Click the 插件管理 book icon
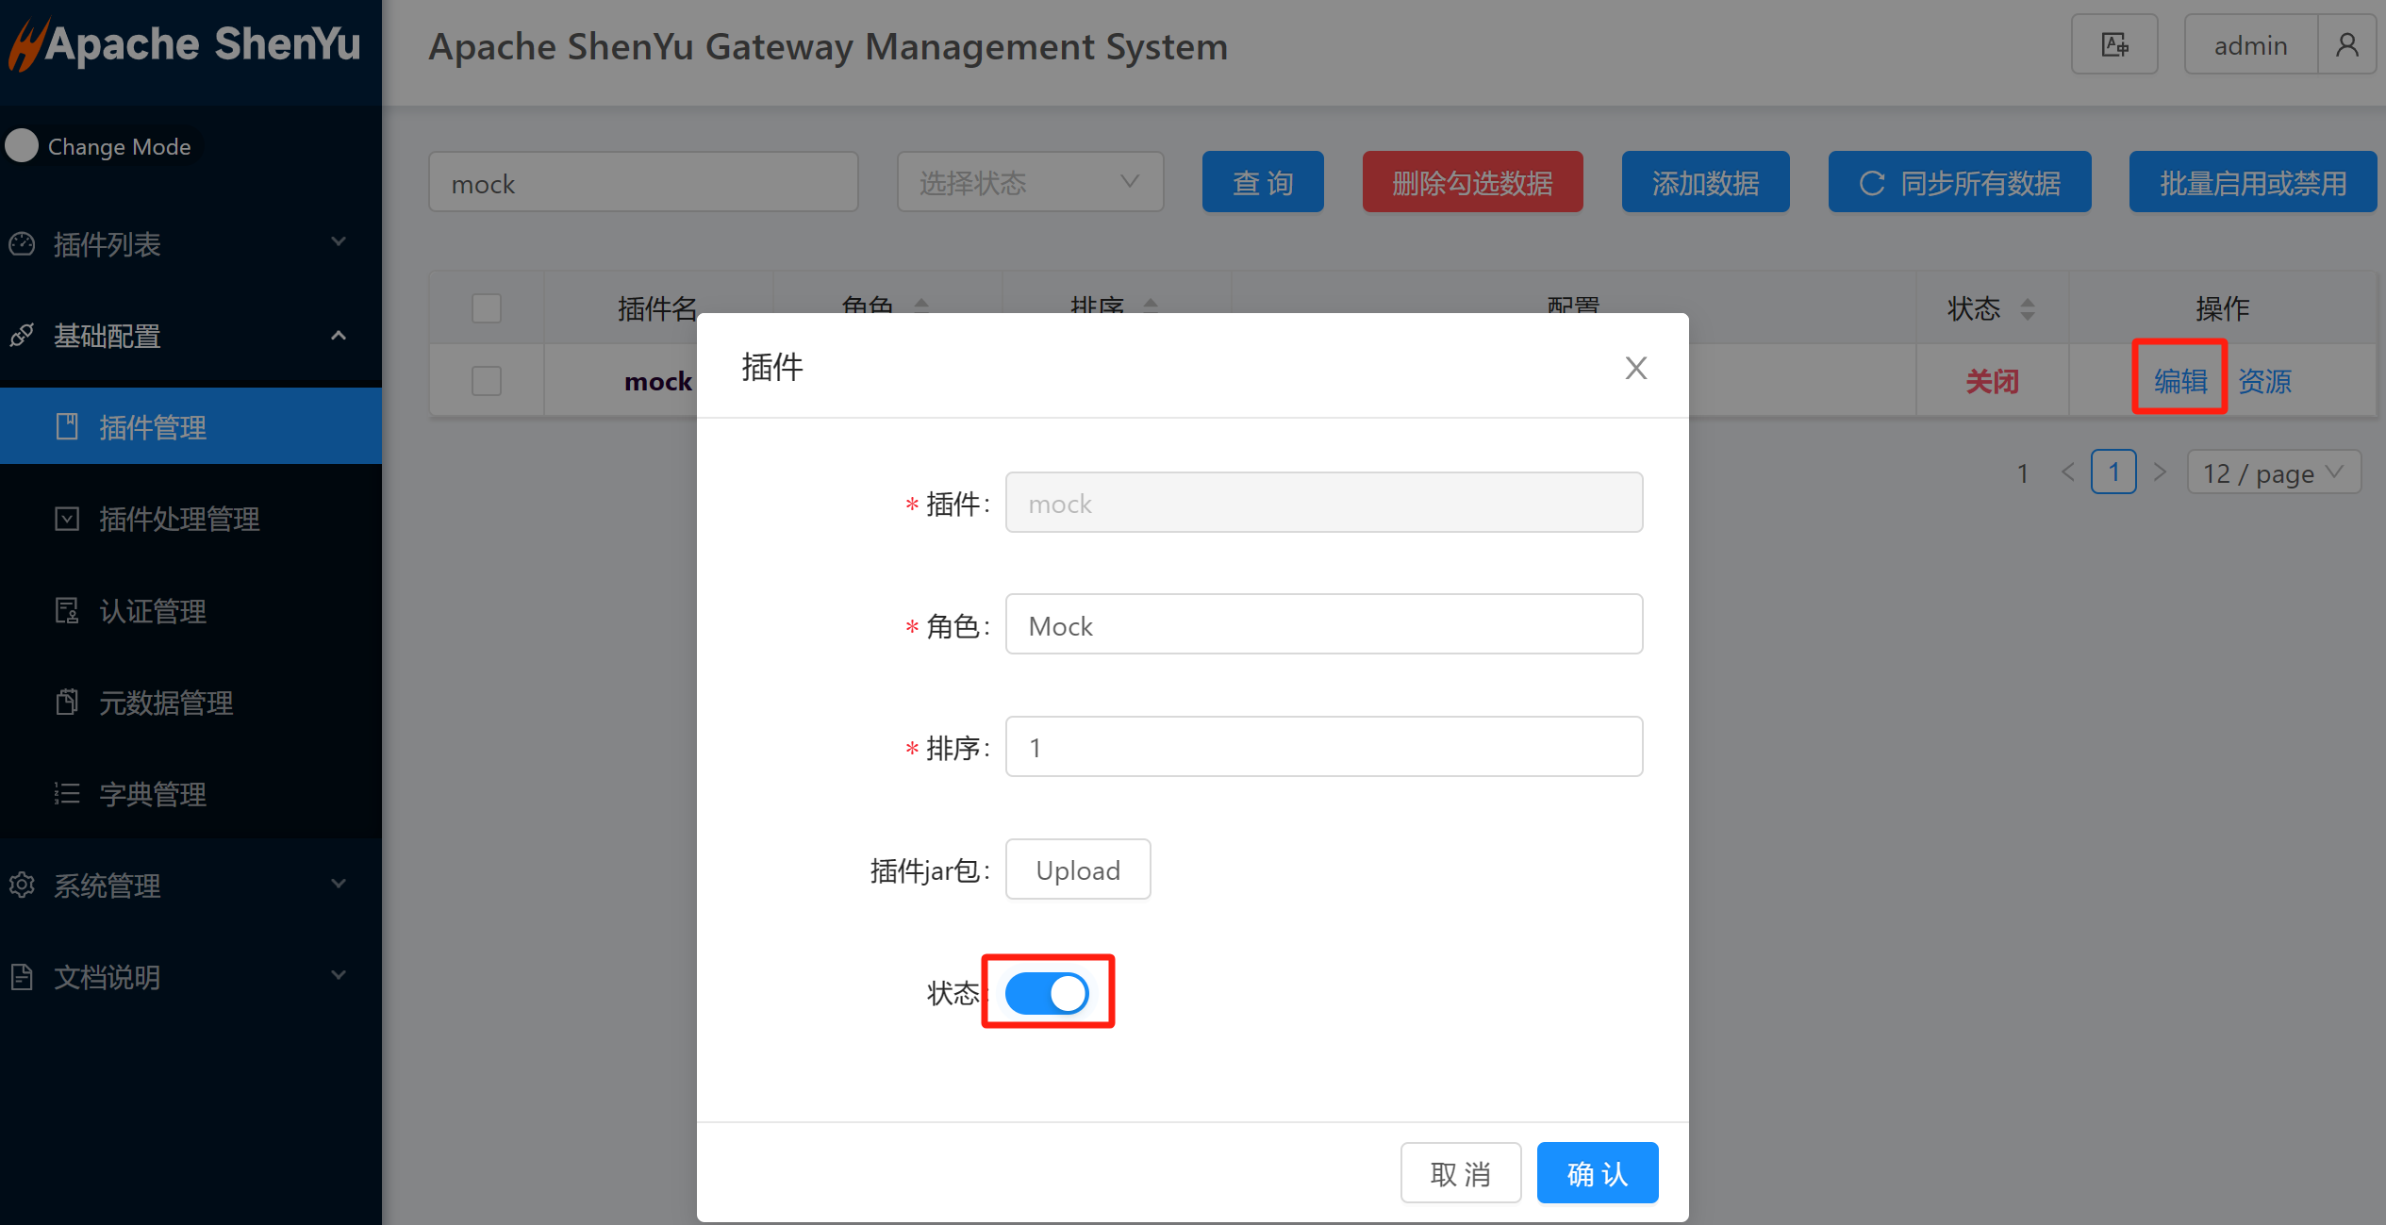The image size is (2386, 1225). point(67,426)
